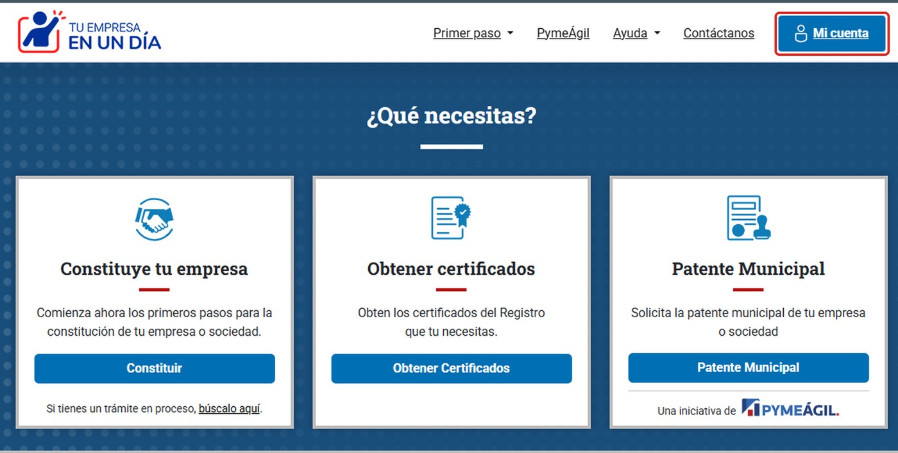Click the Constituye tu empresa heading
The height and width of the screenshot is (453, 898).
(154, 268)
